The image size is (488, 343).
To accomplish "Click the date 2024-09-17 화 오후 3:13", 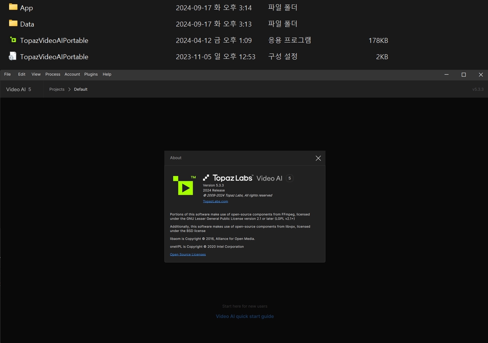I will pos(214,24).
